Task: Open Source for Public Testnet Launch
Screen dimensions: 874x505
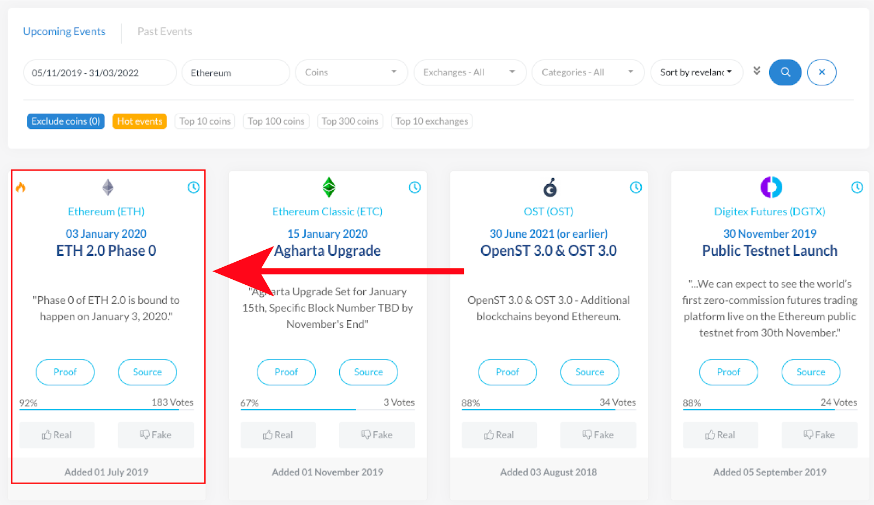Action: (x=811, y=372)
